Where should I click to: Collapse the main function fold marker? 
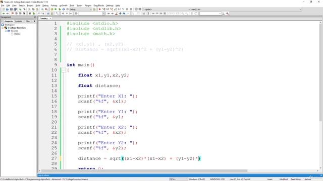pos(63,70)
